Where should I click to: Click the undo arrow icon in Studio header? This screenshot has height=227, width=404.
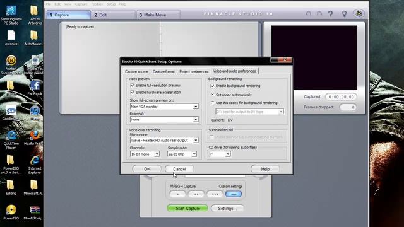308,14
